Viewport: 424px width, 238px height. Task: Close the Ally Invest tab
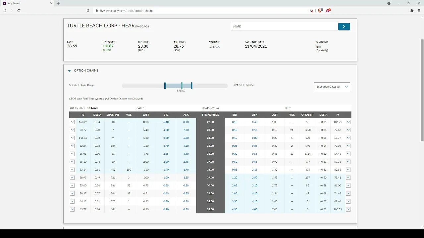[51, 3]
